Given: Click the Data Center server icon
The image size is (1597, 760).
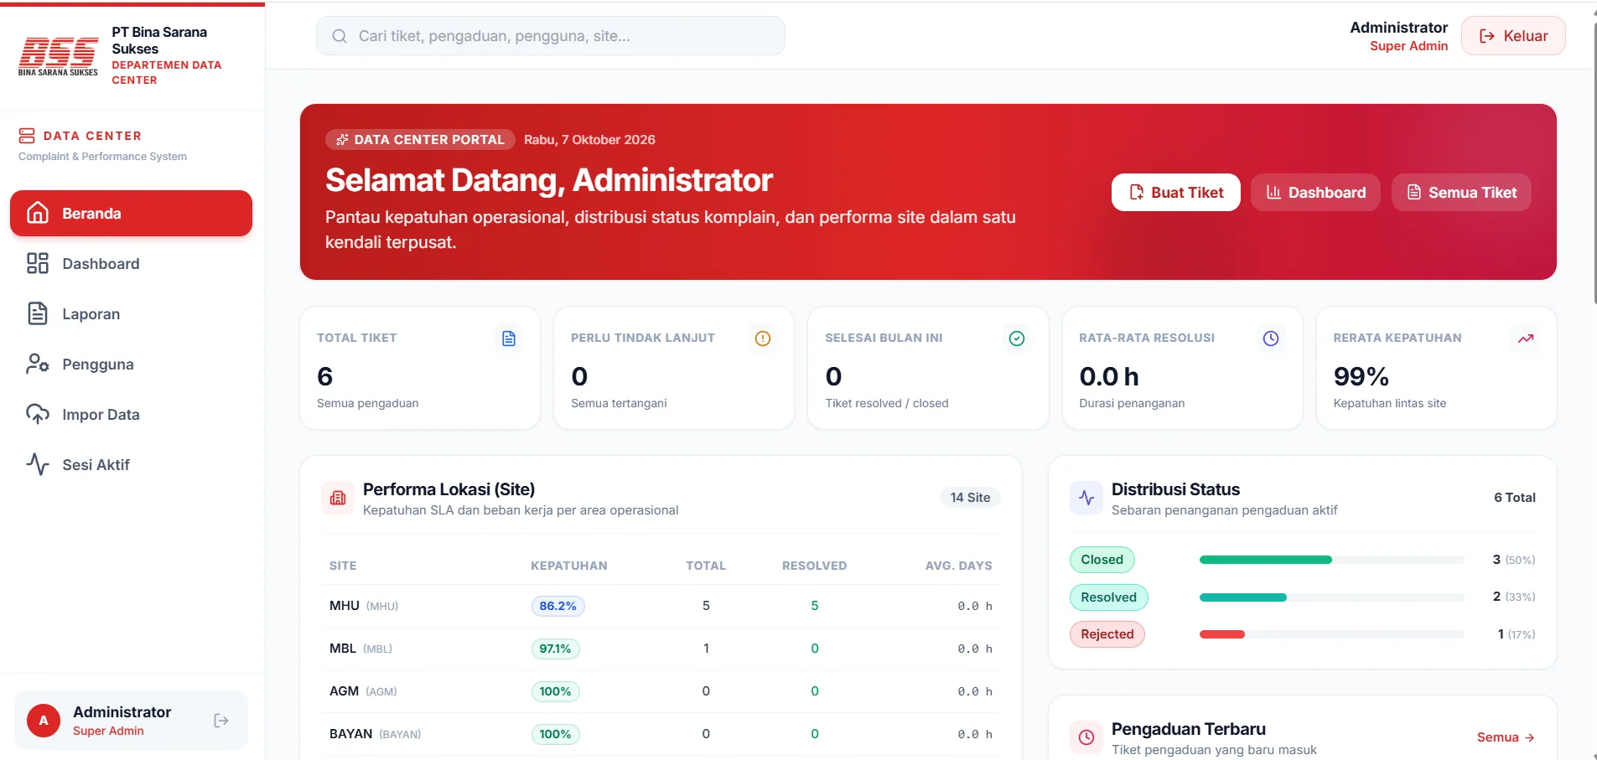Looking at the screenshot, I should coord(27,136).
